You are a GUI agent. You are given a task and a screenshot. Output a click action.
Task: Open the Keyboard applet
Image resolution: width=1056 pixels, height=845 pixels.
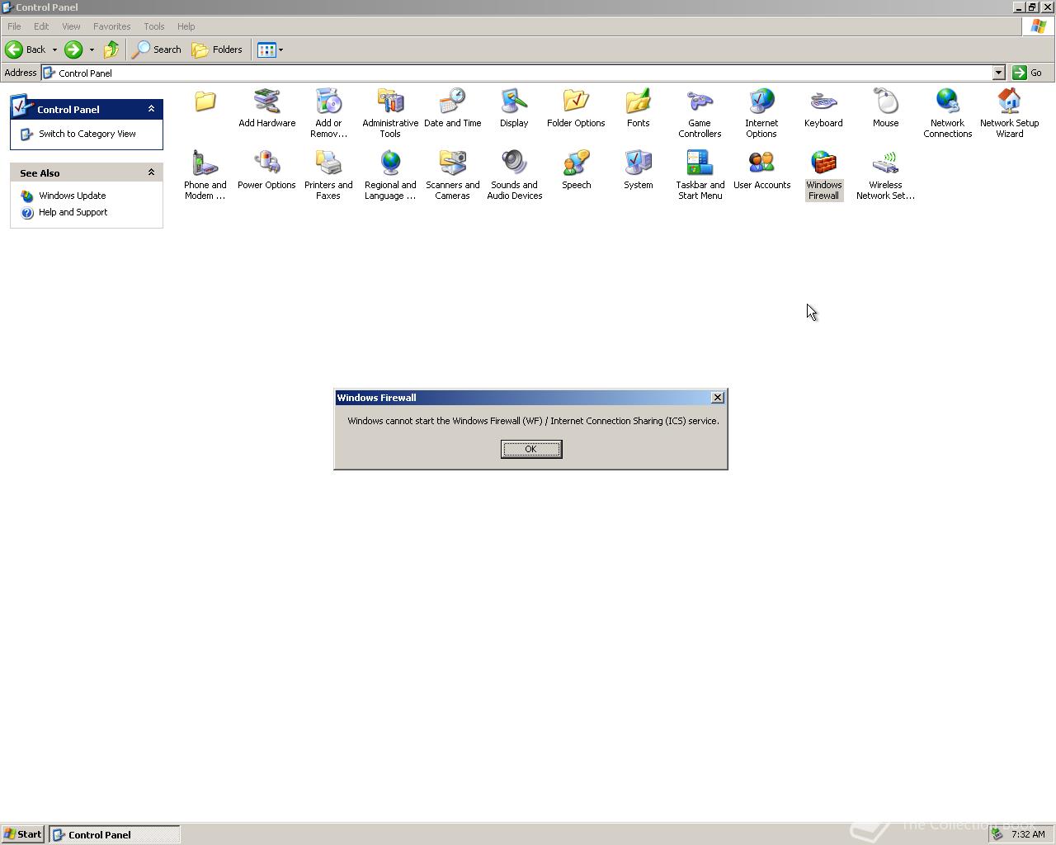(x=823, y=109)
